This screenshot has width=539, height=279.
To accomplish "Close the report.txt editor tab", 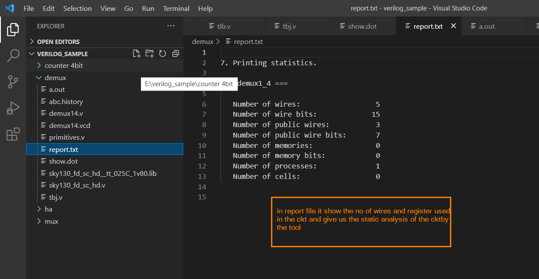I will click(453, 26).
